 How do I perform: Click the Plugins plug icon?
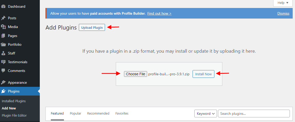pos(3,91)
